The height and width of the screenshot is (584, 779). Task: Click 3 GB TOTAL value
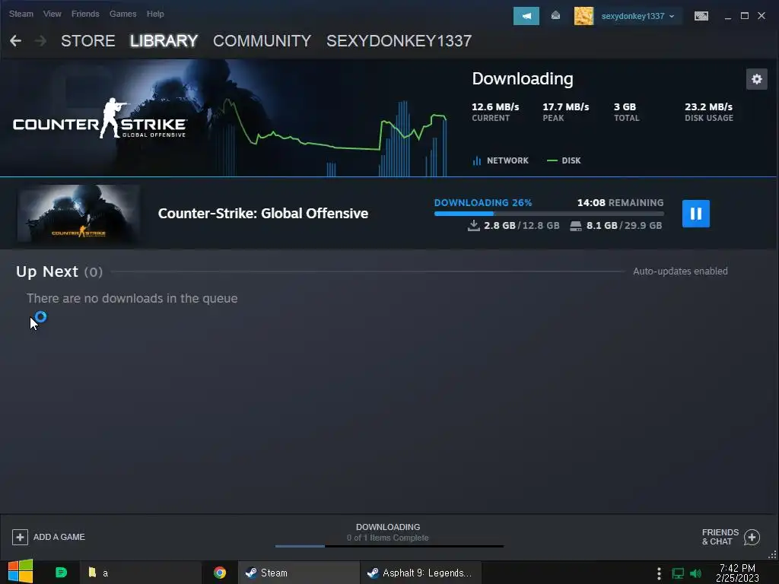(625, 106)
